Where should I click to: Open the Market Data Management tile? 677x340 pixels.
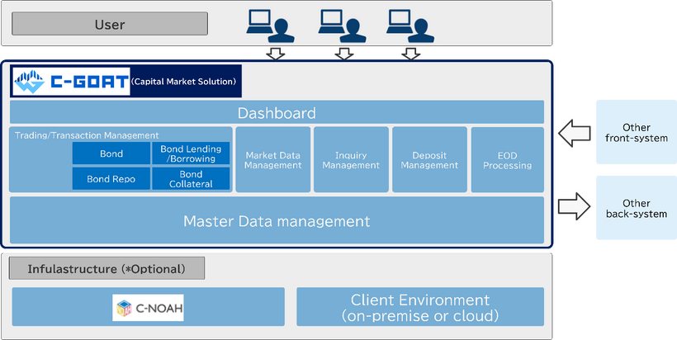click(x=273, y=159)
